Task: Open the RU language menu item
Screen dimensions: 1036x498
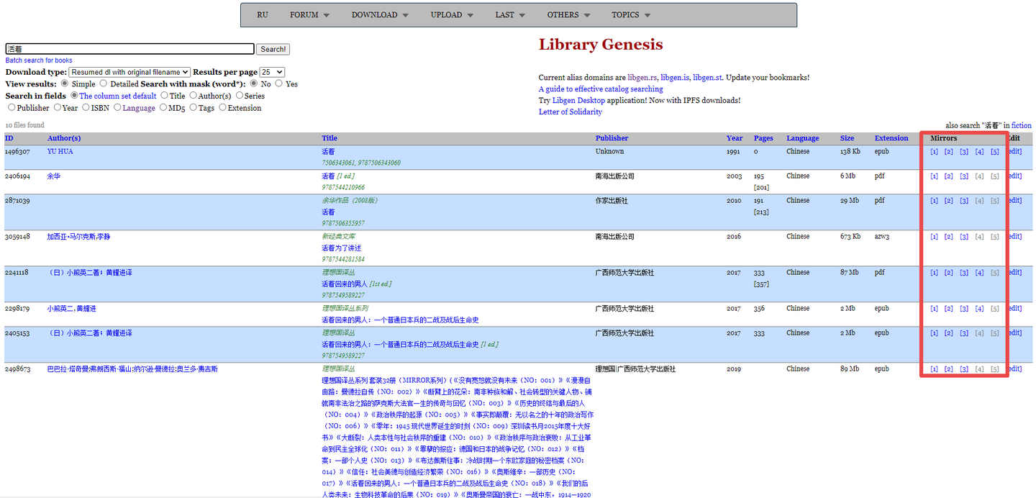Action: 262,15
